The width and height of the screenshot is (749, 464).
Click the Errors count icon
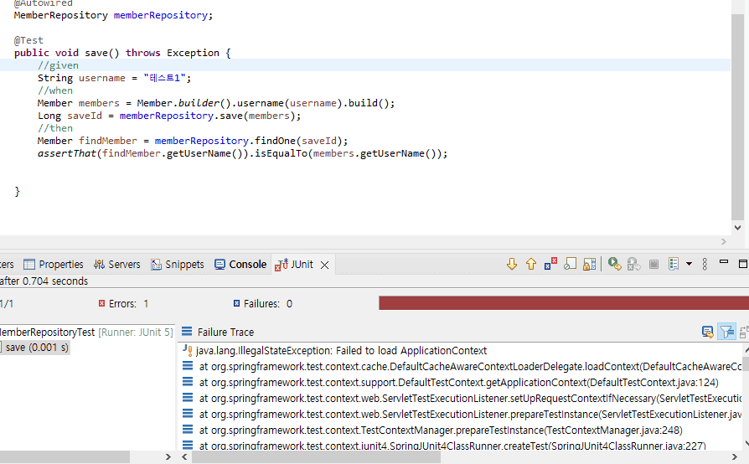click(x=101, y=303)
